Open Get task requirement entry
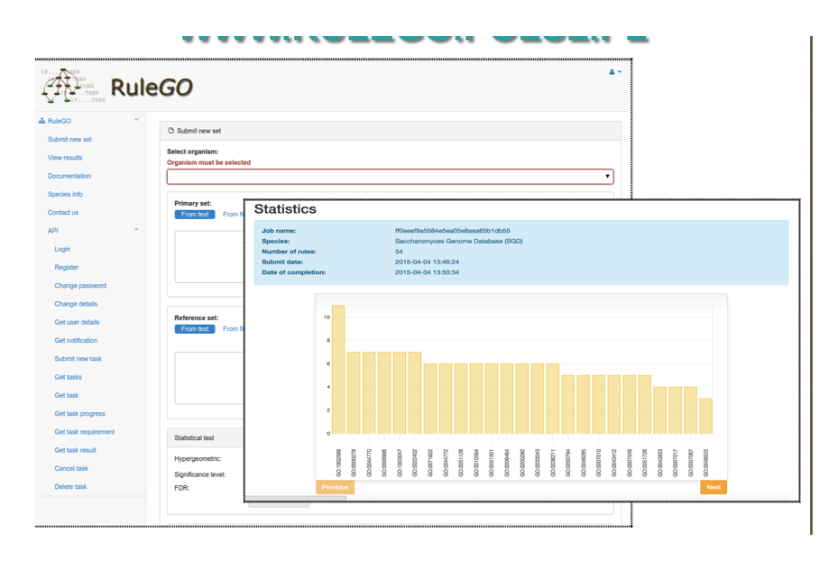838x570 pixels. click(85, 432)
